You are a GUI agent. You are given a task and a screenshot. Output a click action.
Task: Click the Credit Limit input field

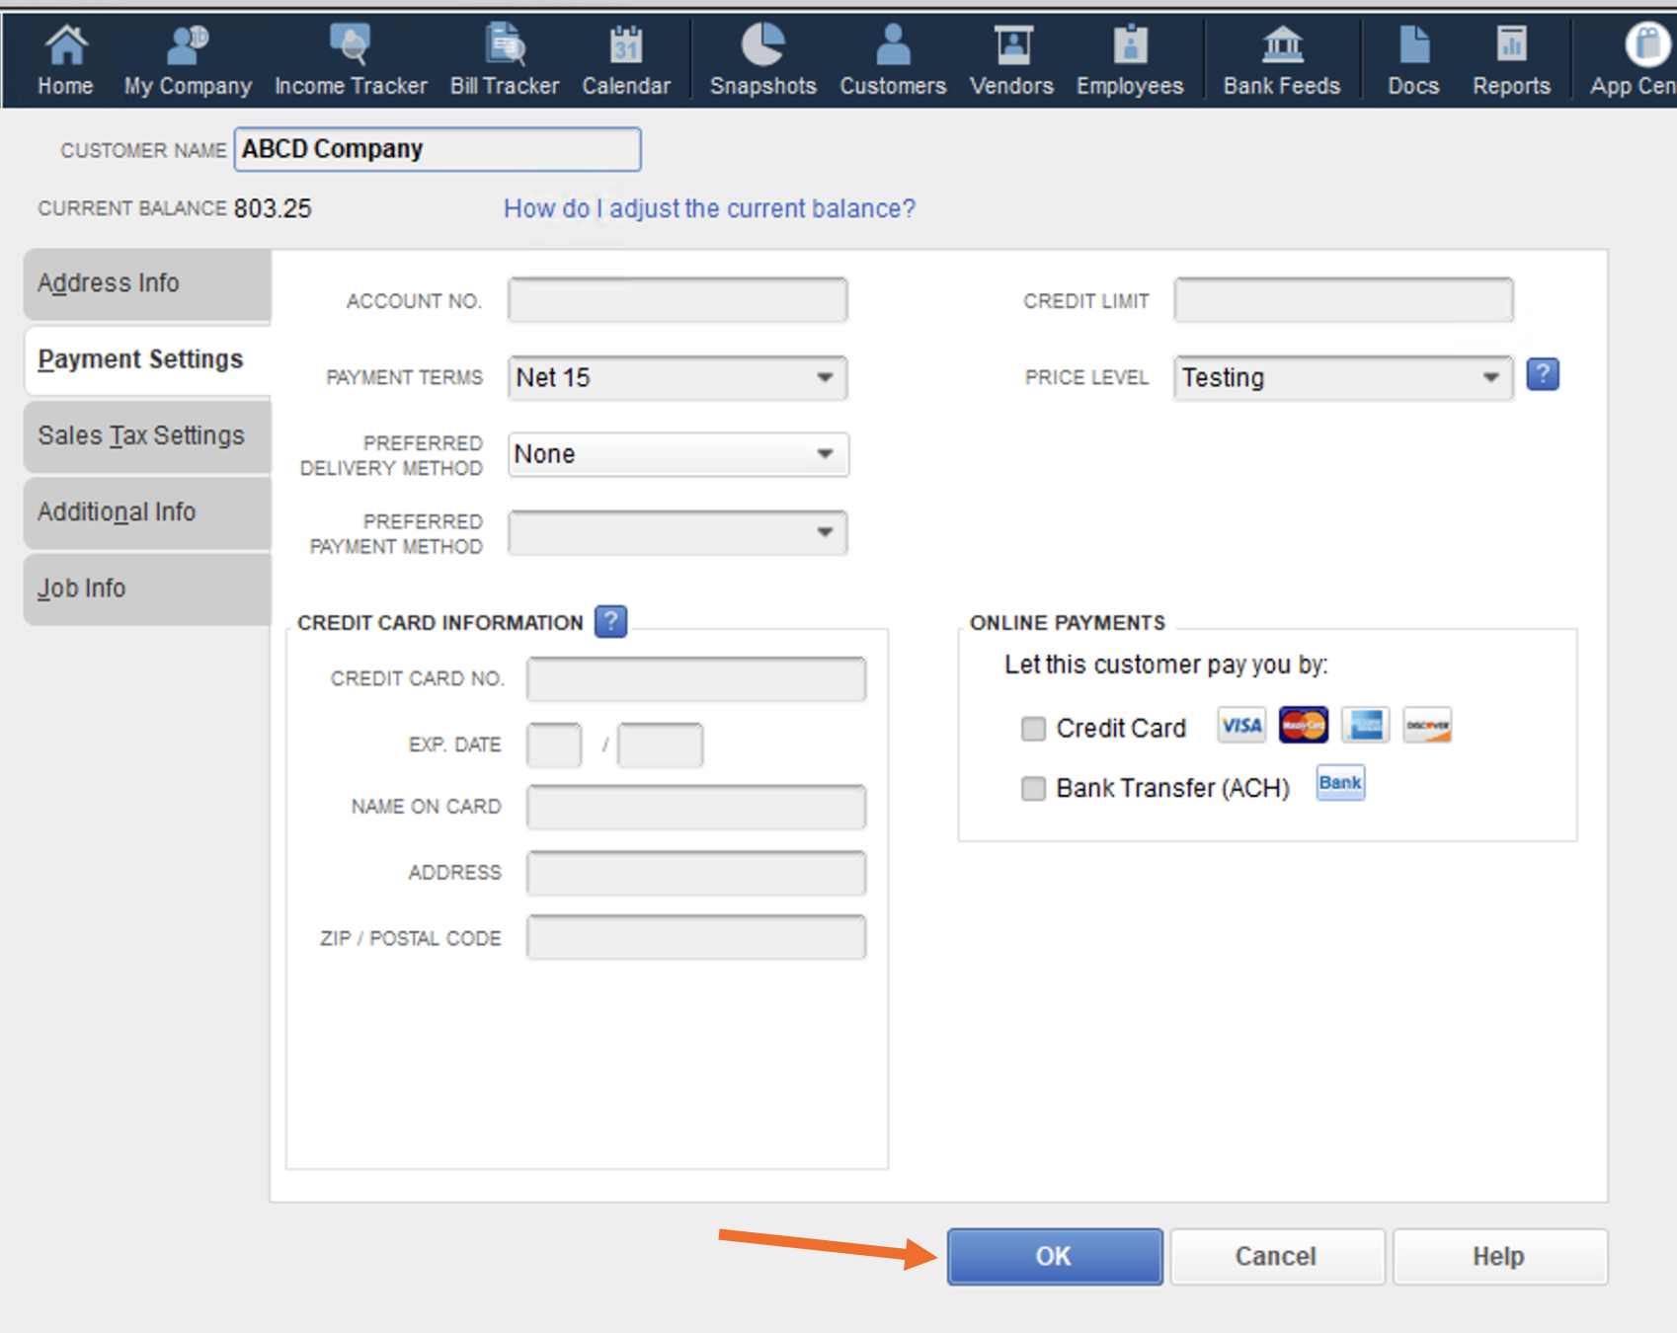click(1343, 300)
